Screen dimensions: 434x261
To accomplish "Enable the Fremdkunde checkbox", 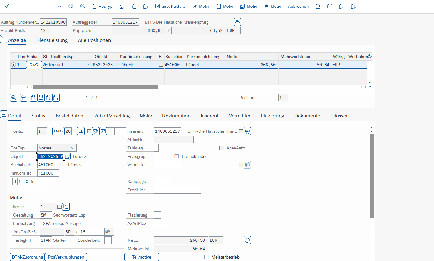I will point(176,156).
